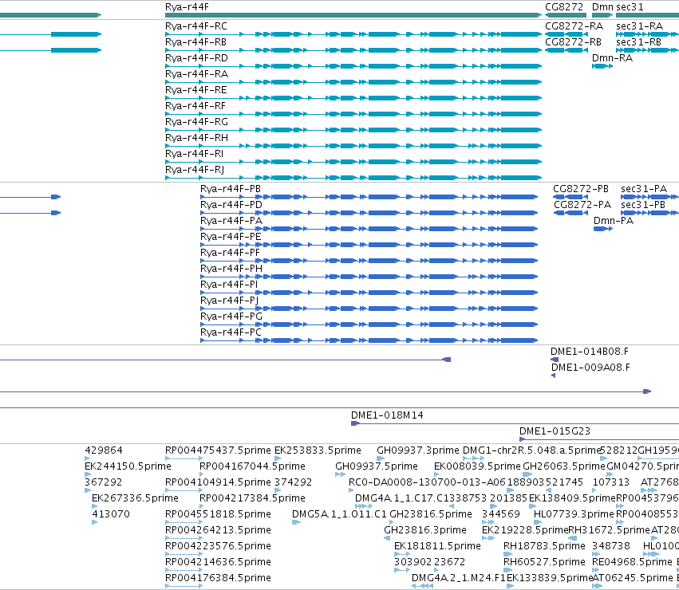The height and width of the screenshot is (590, 679).
Task: Click the sec31 gene label
Action: pos(630,7)
